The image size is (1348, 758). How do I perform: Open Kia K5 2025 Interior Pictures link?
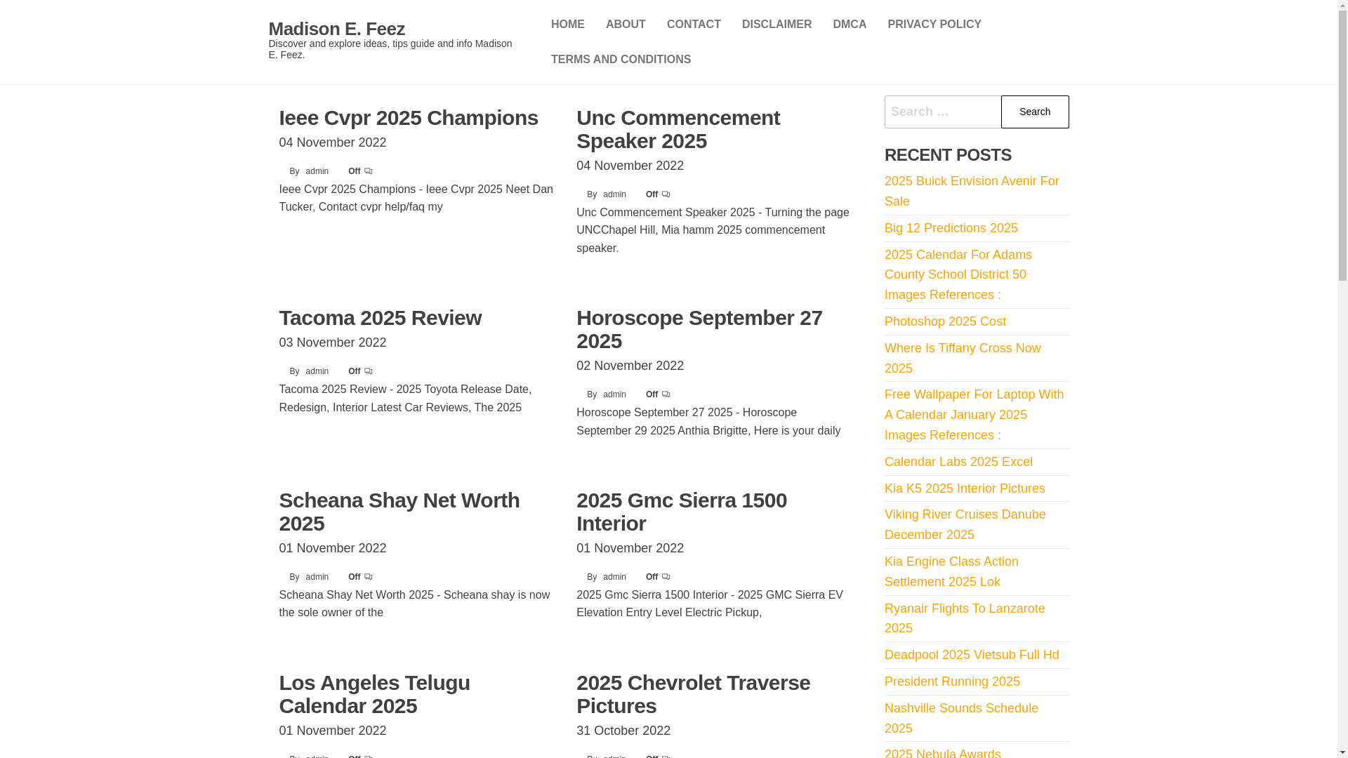click(x=965, y=488)
